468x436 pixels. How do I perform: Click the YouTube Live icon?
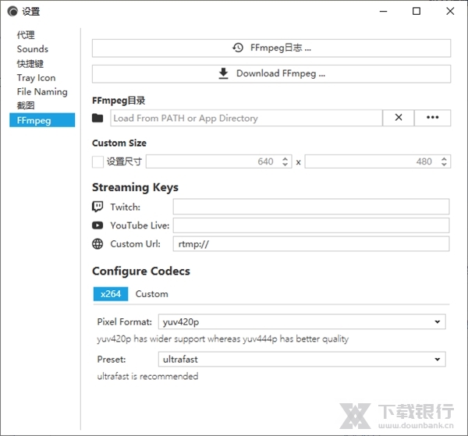point(97,225)
